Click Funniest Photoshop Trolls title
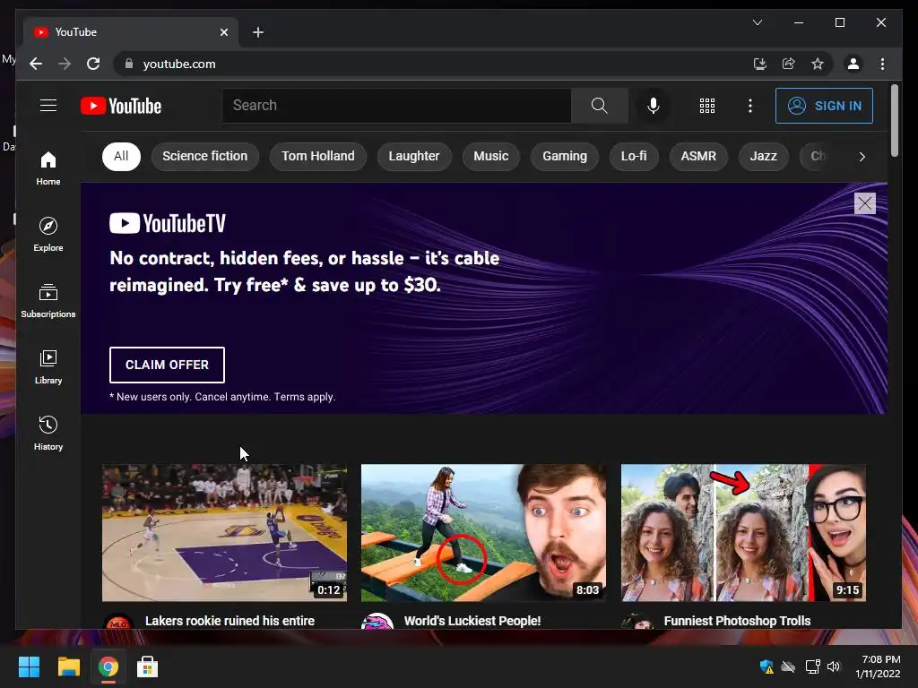 click(737, 621)
